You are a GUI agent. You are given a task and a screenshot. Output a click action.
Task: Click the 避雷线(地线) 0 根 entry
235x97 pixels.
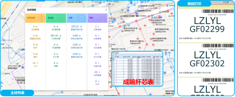[x=35, y=37]
